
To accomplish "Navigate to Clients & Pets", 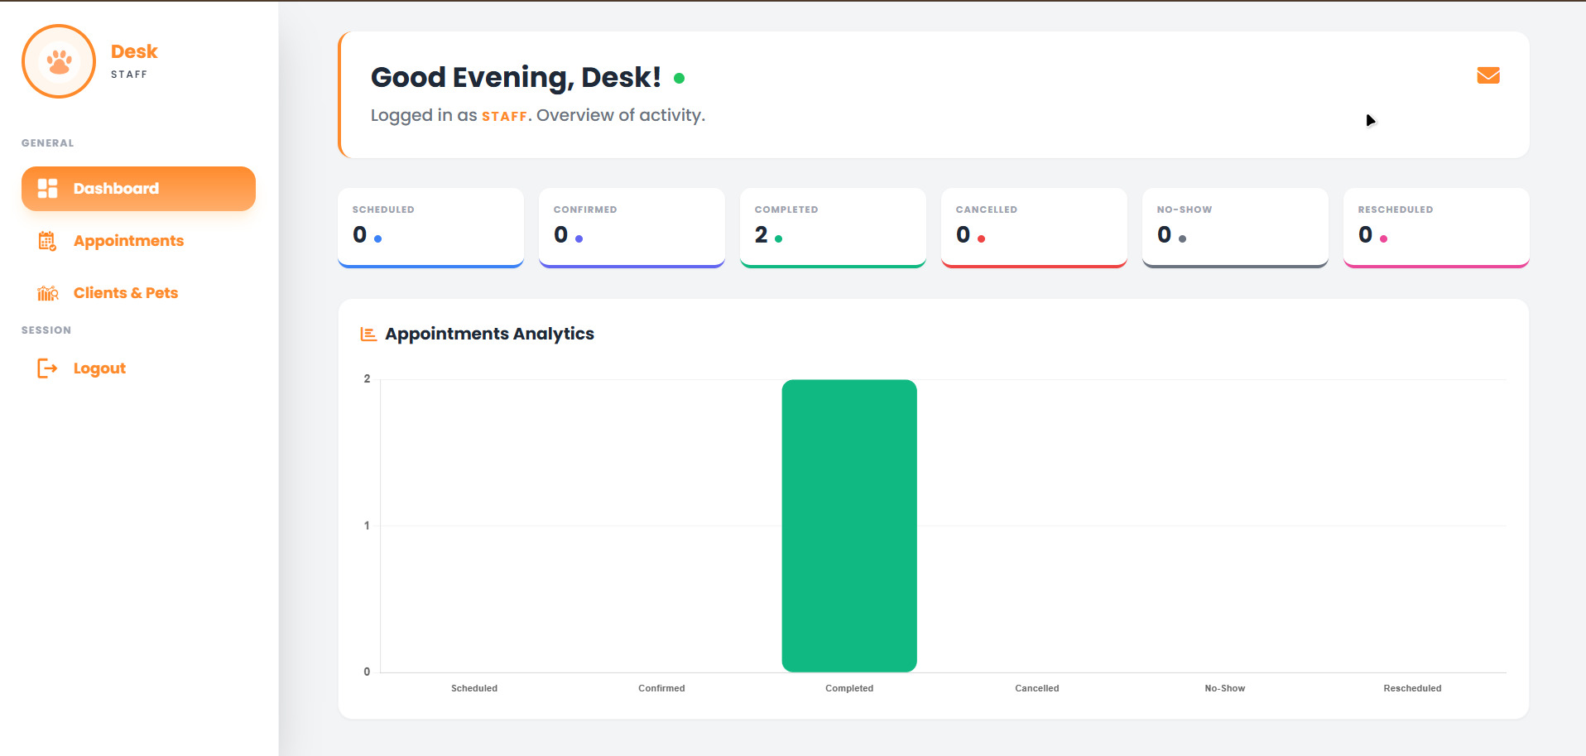I will (x=125, y=292).
